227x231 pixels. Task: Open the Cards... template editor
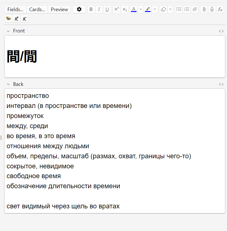click(x=37, y=10)
